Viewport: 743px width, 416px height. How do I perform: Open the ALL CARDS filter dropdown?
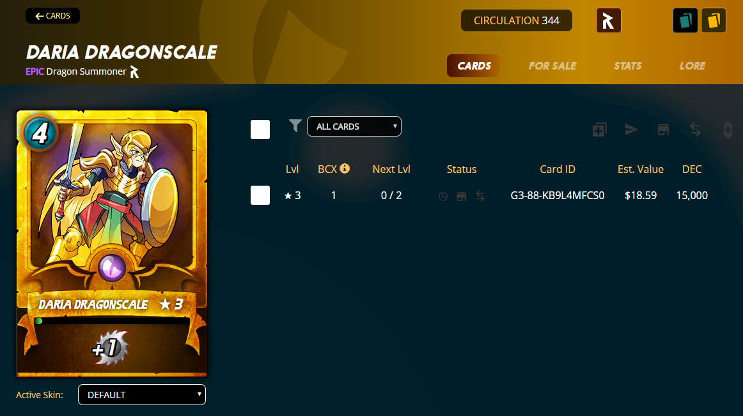pyautogui.click(x=354, y=126)
